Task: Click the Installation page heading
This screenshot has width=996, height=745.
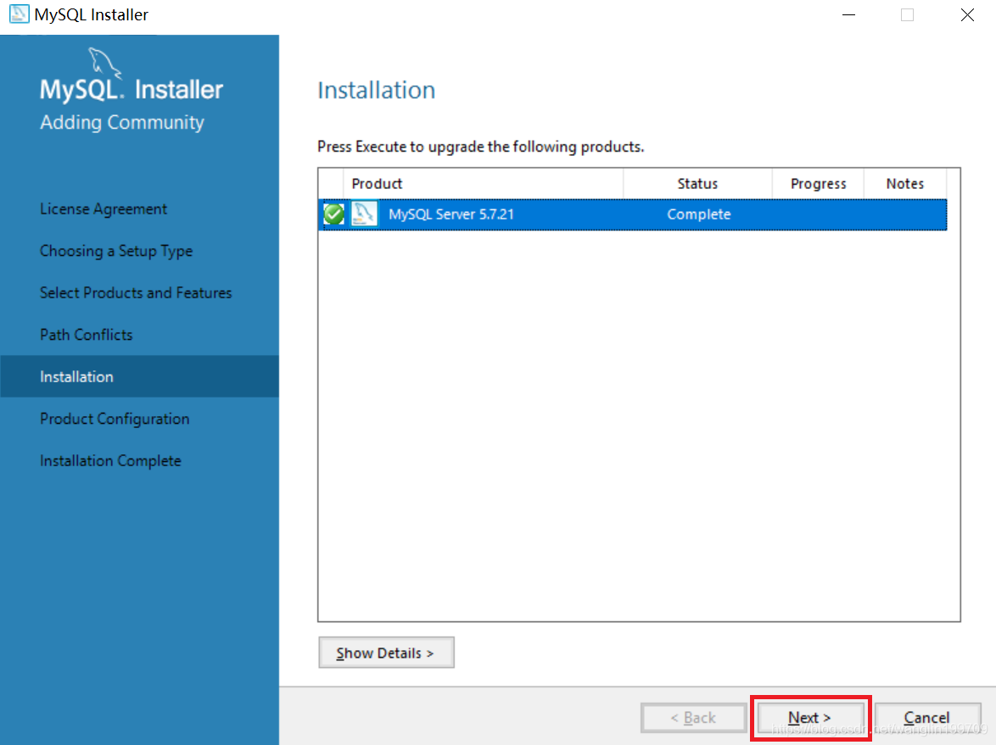Action: pos(377,90)
